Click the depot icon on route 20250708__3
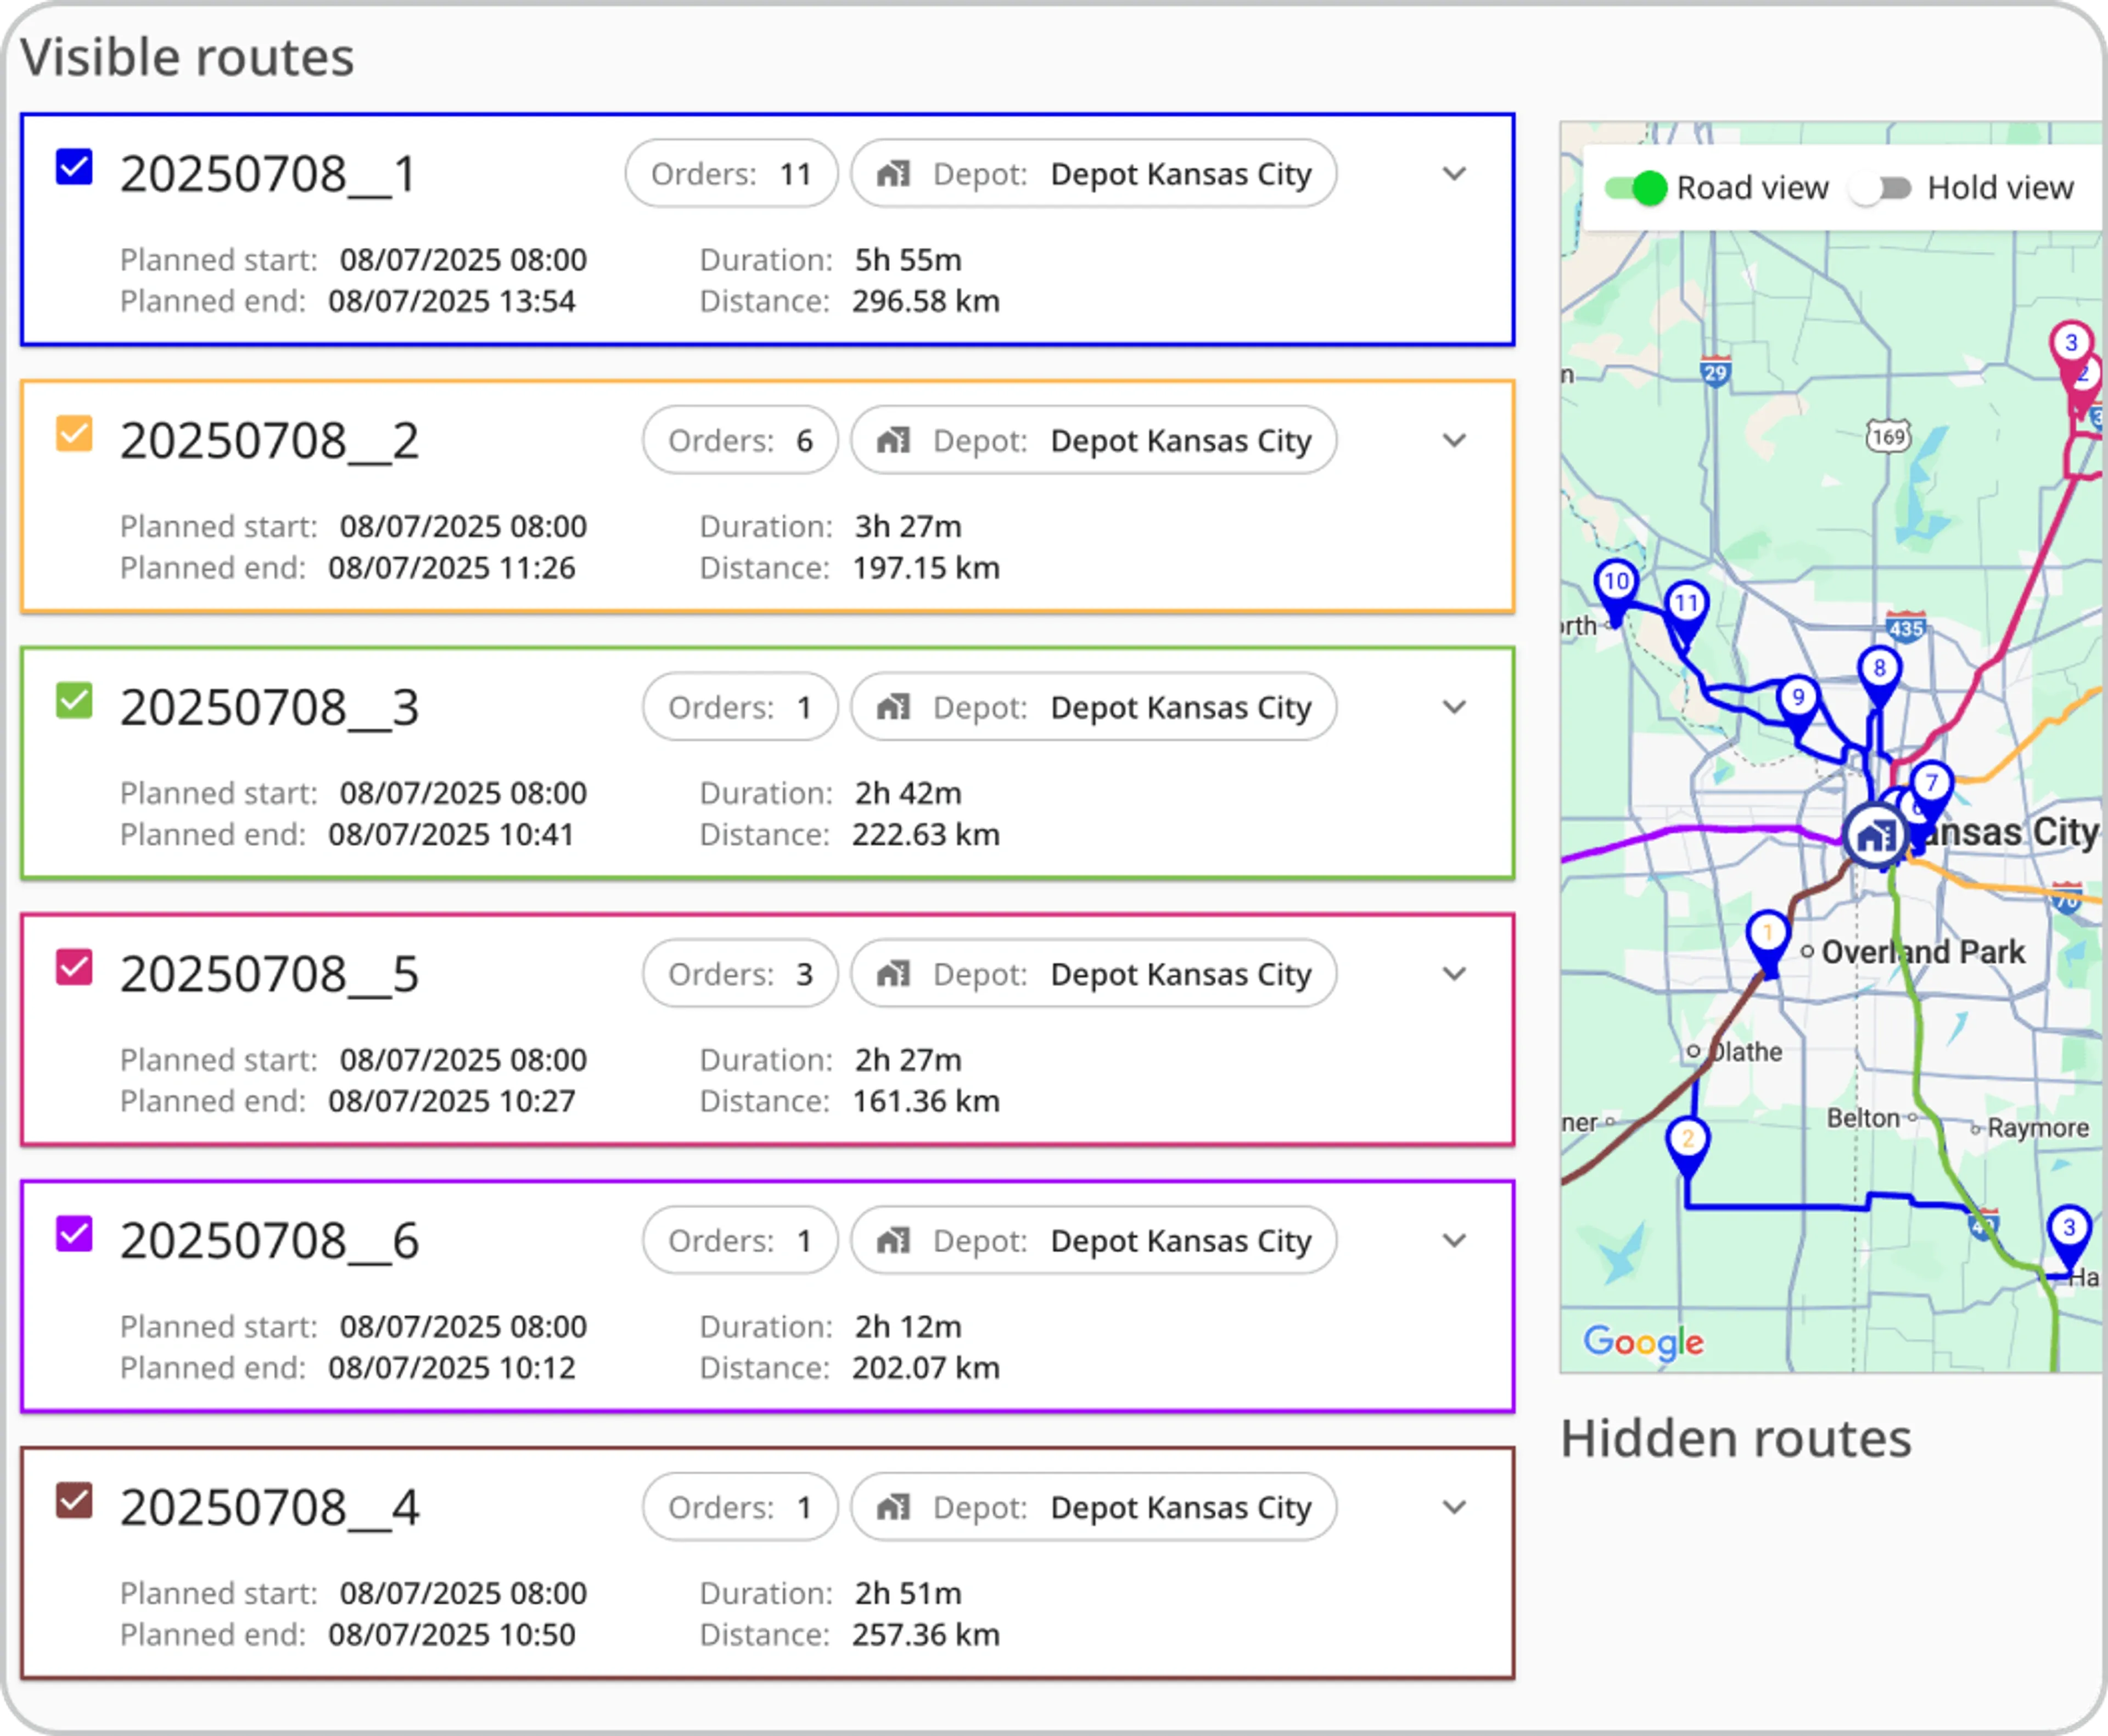The width and height of the screenshot is (2108, 1736). coord(895,707)
